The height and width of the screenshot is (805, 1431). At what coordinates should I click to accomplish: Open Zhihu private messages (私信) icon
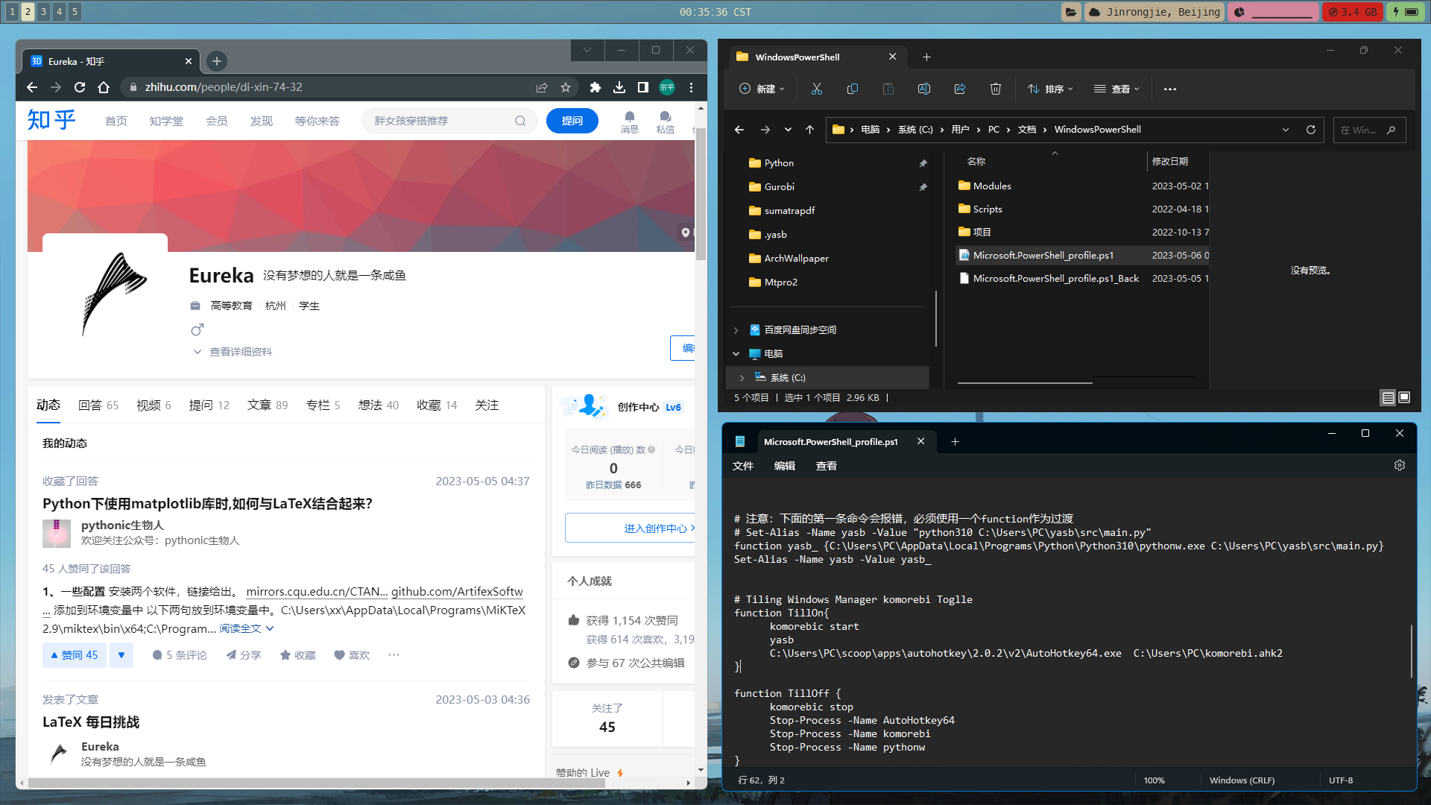coord(666,120)
